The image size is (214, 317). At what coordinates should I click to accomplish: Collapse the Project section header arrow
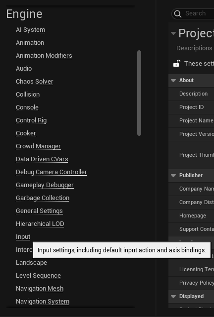click(x=173, y=33)
